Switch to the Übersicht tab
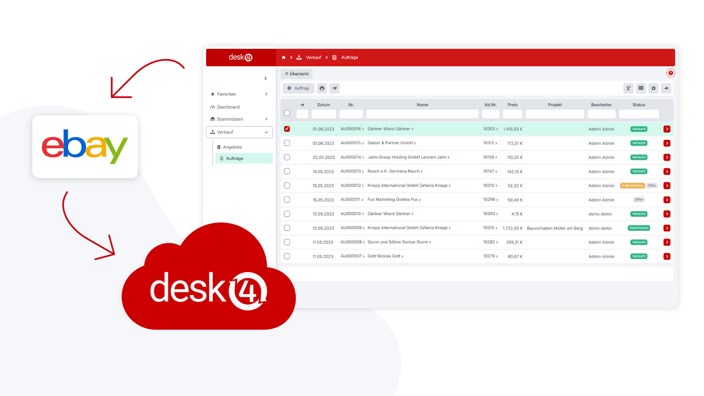704x396 pixels. pos(297,74)
